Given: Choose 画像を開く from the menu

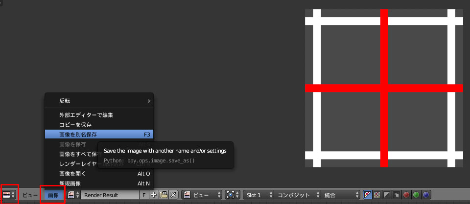Looking at the screenshot, I should pos(99,174).
